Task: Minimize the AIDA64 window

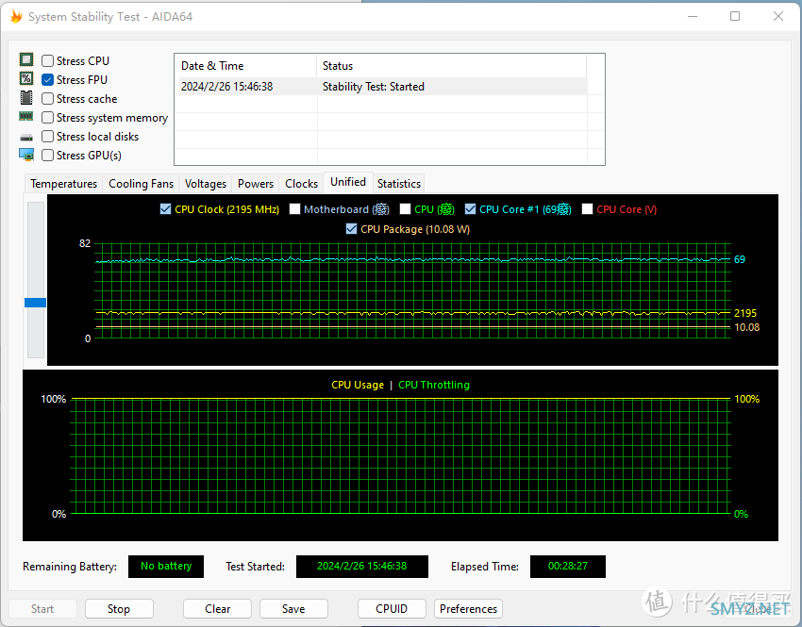Action: pyautogui.click(x=693, y=16)
